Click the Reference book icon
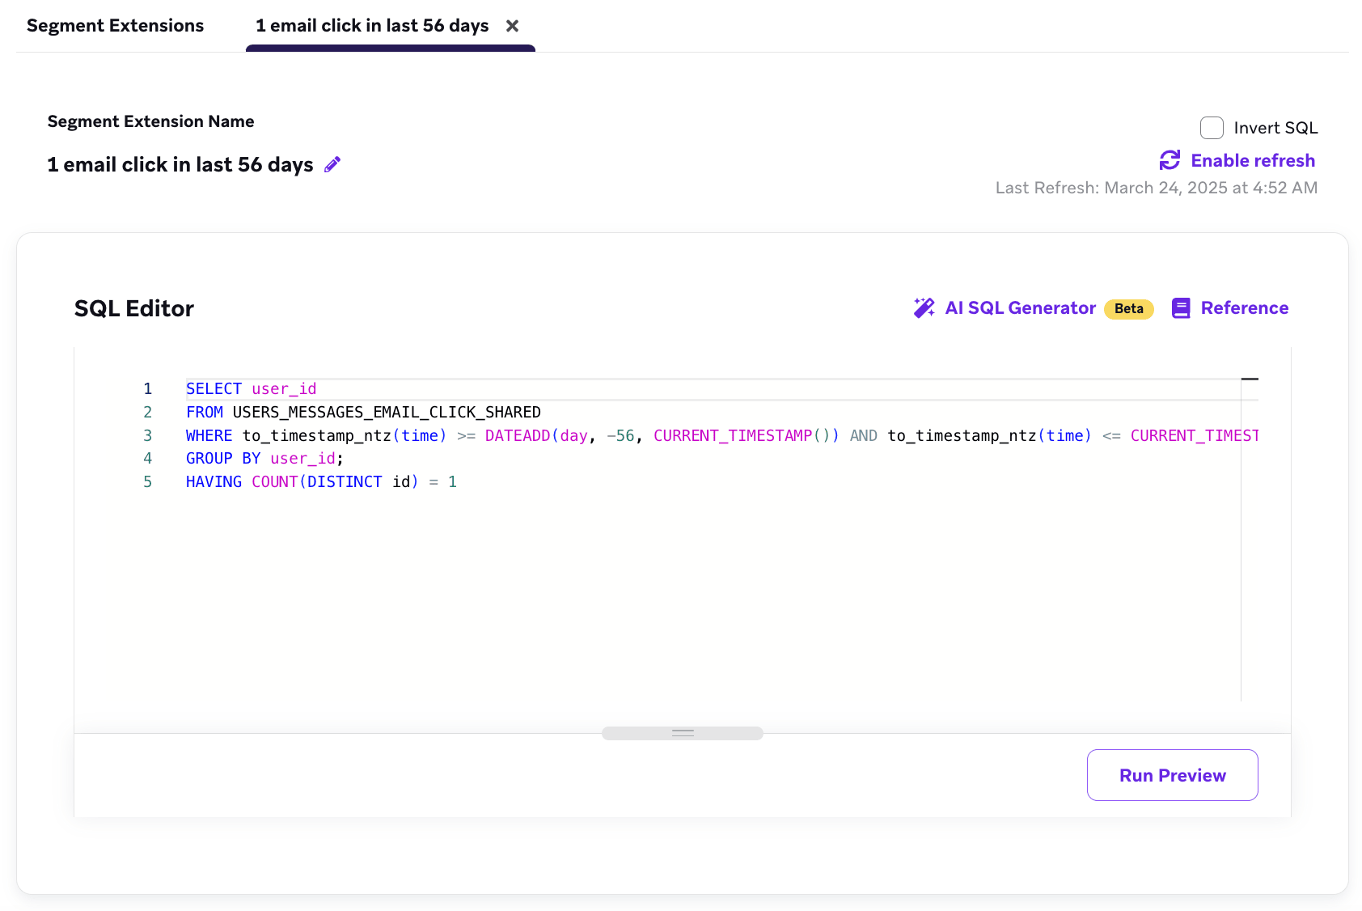This screenshot has height=911, width=1362. point(1181,308)
